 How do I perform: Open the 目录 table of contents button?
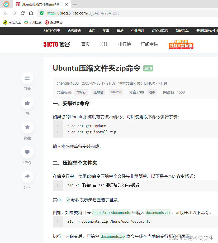point(27,78)
